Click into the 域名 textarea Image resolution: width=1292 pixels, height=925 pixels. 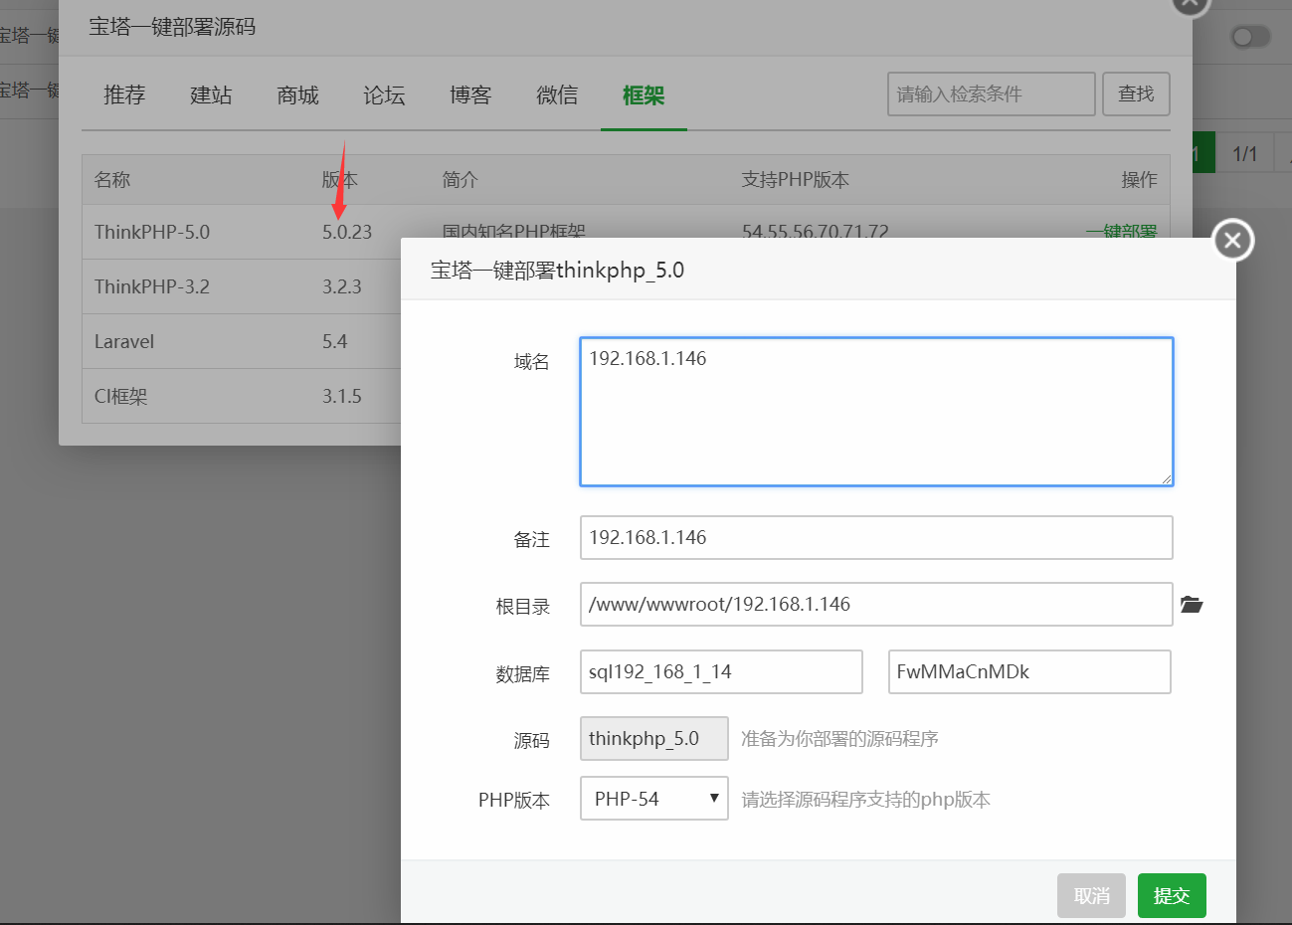pyautogui.click(x=876, y=412)
